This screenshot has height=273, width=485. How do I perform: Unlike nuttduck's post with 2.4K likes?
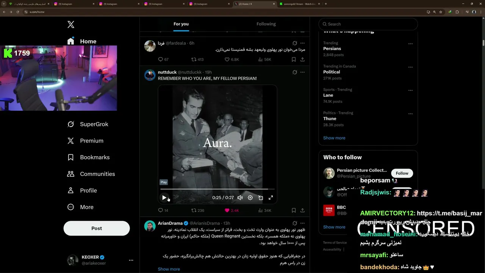pyautogui.click(x=232, y=210)
